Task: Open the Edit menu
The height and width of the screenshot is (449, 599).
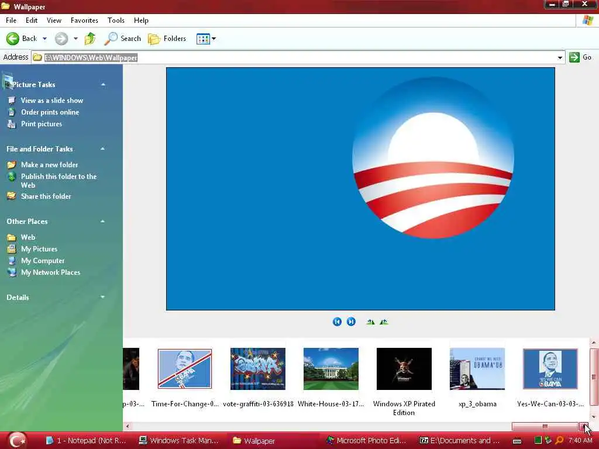Action: coord(32,20)
